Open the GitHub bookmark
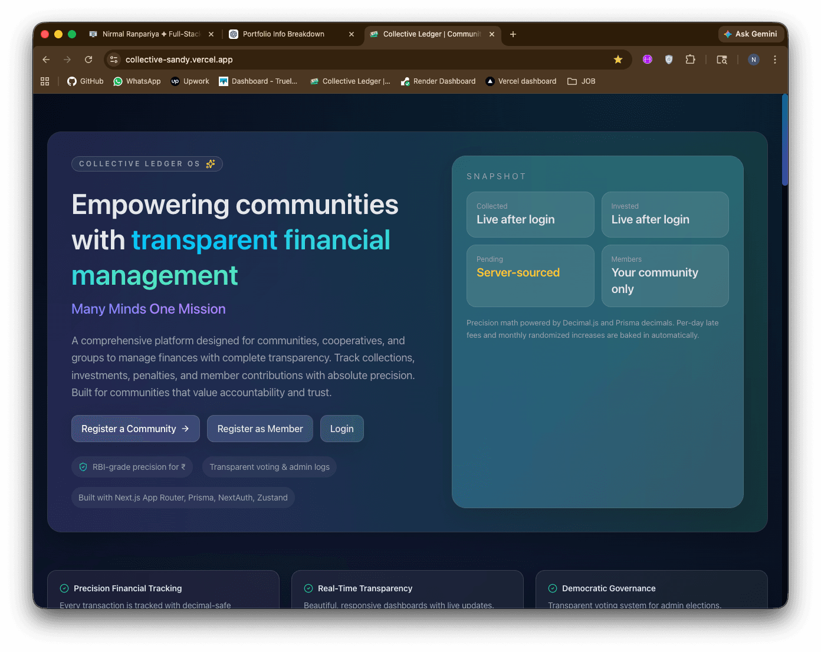Viewport: 821px width, 652px height. pos(85,81)
